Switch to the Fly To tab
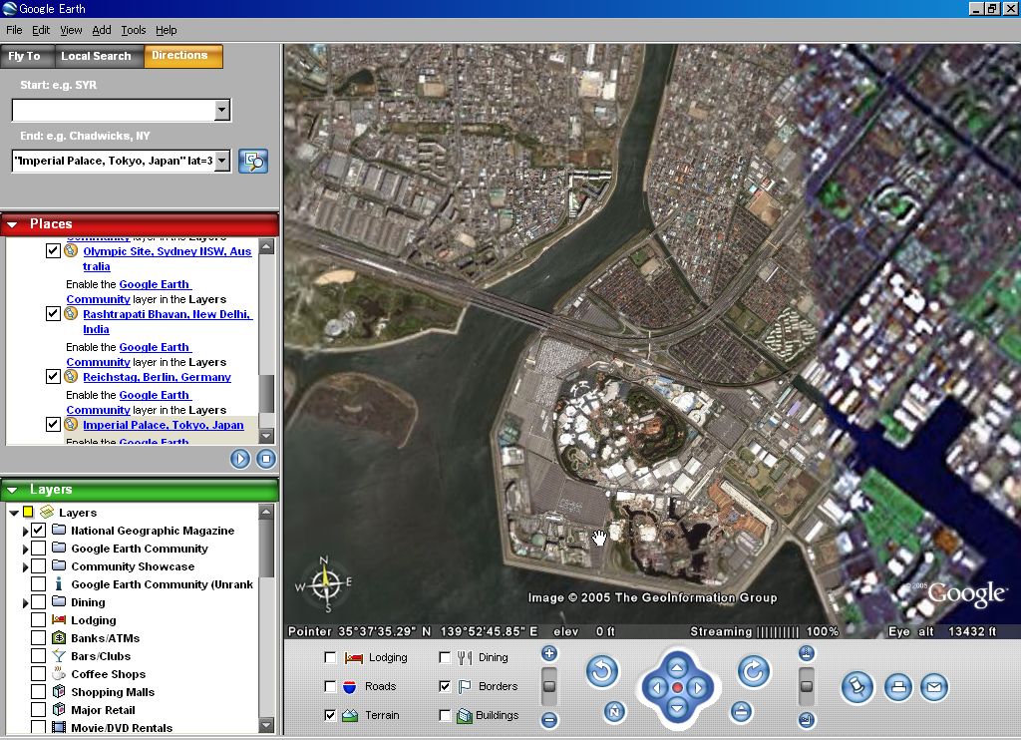Image resolution: width=1021 pixels, height=740 pixels. 27,56
